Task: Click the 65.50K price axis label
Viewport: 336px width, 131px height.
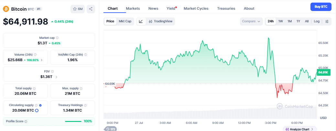Action: click(323, 43)
